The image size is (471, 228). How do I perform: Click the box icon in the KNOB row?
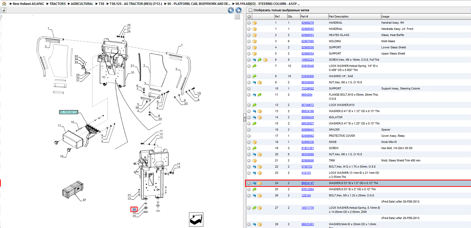click(255, 142)
